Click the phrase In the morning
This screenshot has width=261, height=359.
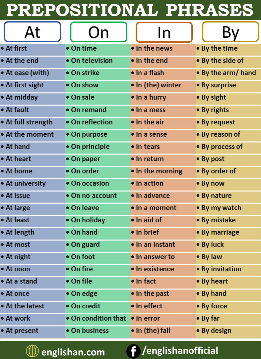point(159,171)
